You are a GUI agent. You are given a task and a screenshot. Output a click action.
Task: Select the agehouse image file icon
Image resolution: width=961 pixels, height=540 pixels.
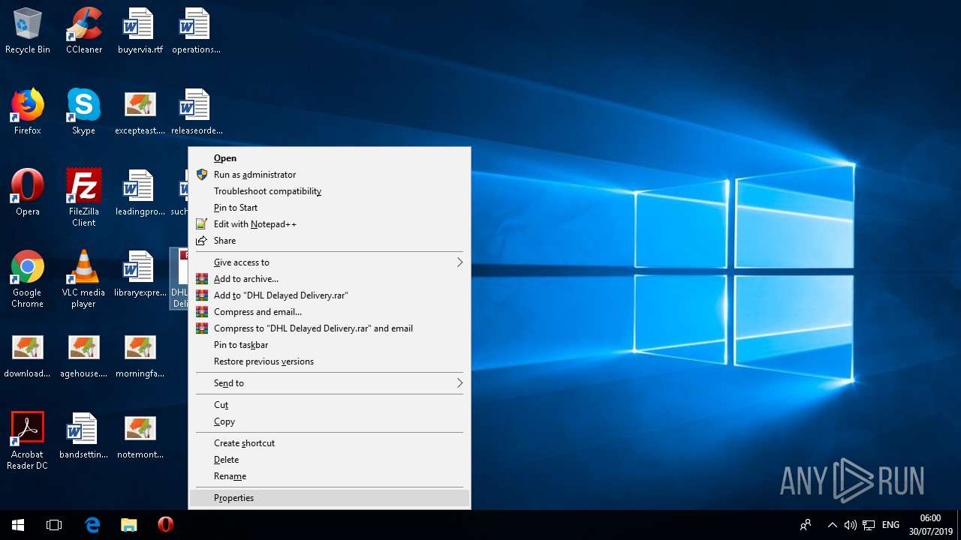[x=83, y=355]
